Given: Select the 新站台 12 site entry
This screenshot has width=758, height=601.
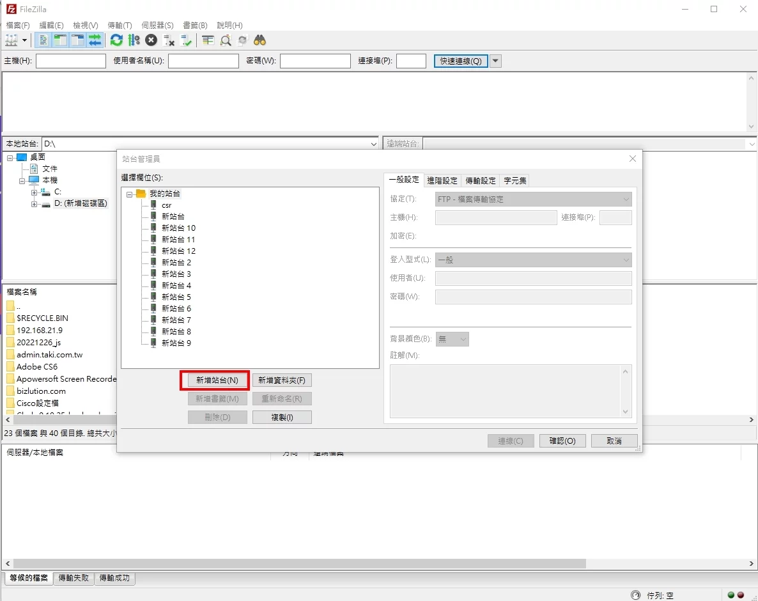Looking at the screenshot, I should click(178, 251).
